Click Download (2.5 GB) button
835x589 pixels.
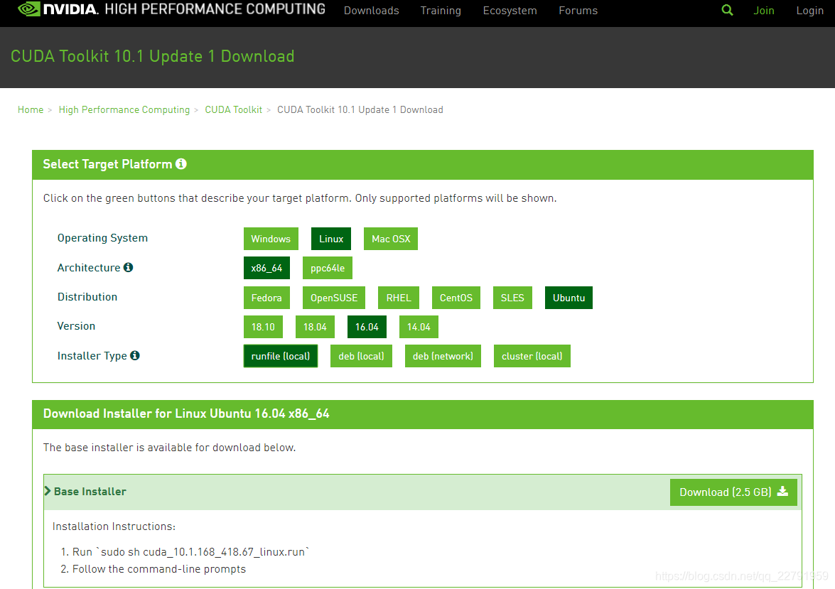click(733, 492)
